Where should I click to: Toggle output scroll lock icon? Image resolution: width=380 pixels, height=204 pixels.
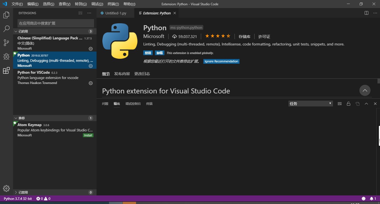pyautogui.click(x=348, y=104)
